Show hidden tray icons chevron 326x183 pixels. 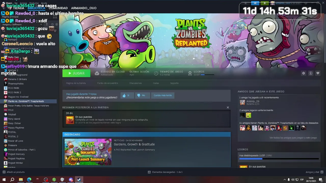click(284, 180)
